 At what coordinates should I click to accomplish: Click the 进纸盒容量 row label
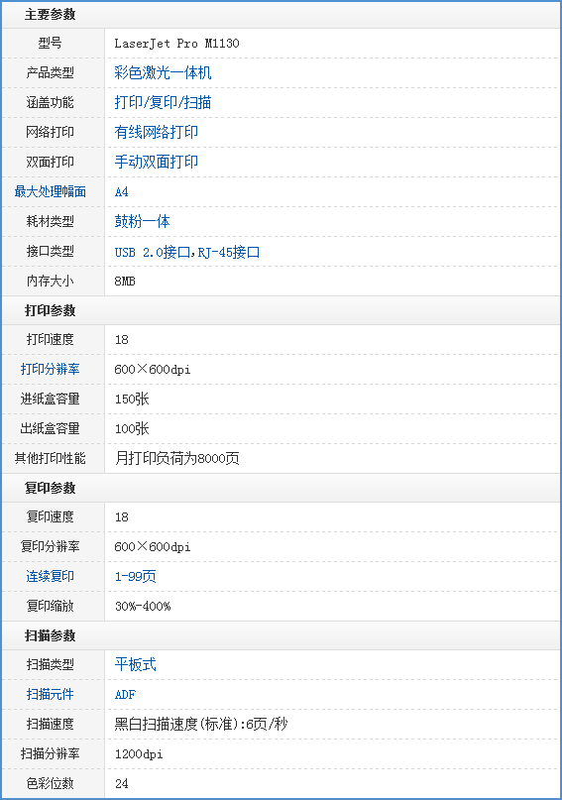(x=50, y=399)
